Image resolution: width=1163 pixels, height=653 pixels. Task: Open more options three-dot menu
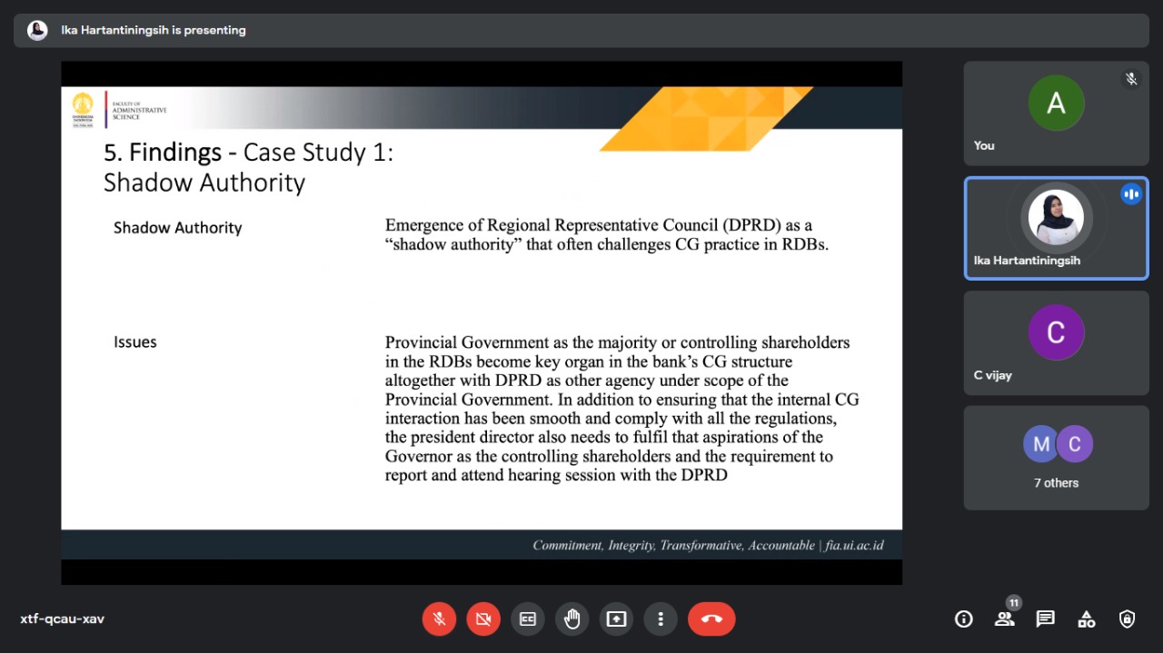[661, 619]
